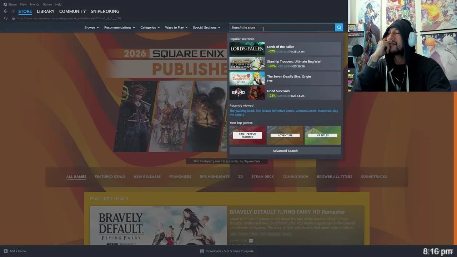The height and width of the screenshot is (257, 457).
Task: Expand the Ways to Play dropdown
Action: pyautogui.click(x=176, y=27)
